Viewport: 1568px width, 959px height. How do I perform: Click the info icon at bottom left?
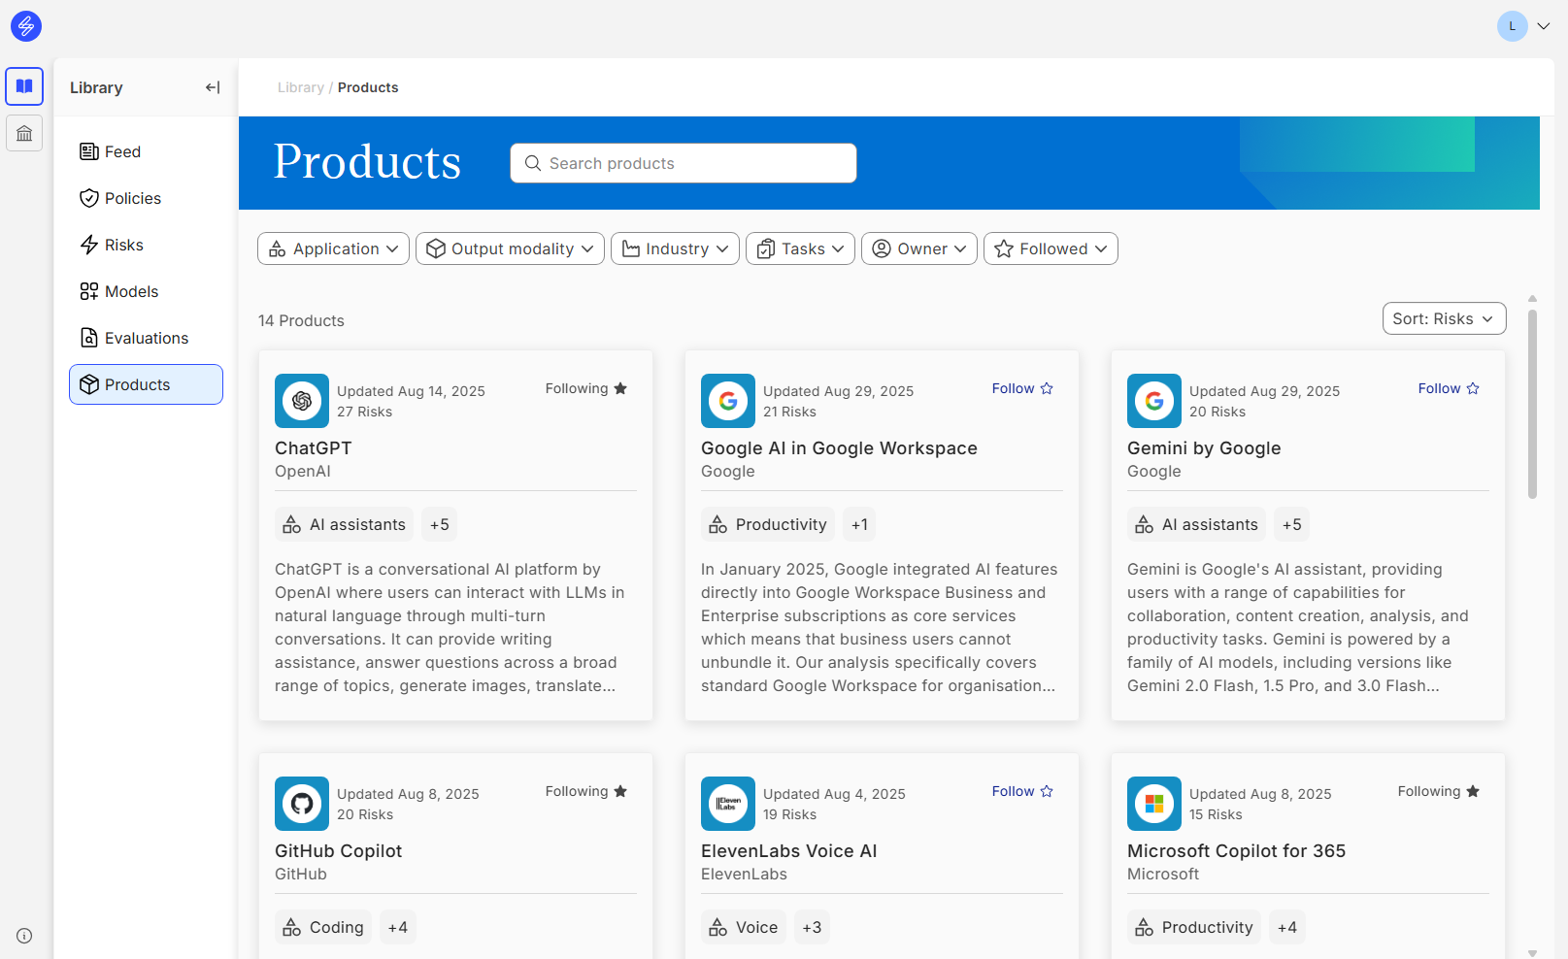click(24, 936)
